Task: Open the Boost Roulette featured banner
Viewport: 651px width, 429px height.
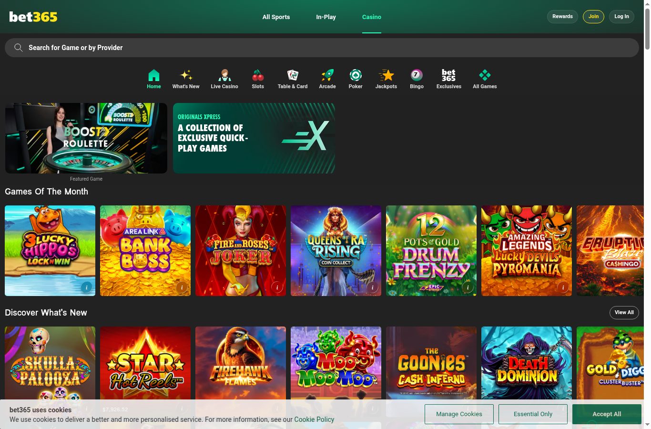Action: 86,138
